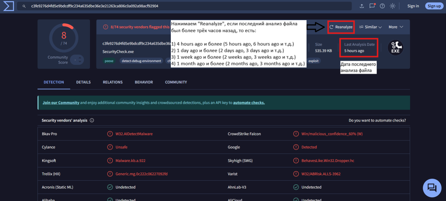Click the vendor name 'Acronis (Static ML)'
Image resolution: width=446 pixels, height=201 pixels.
pyautogui.click(x=58, y=187)
